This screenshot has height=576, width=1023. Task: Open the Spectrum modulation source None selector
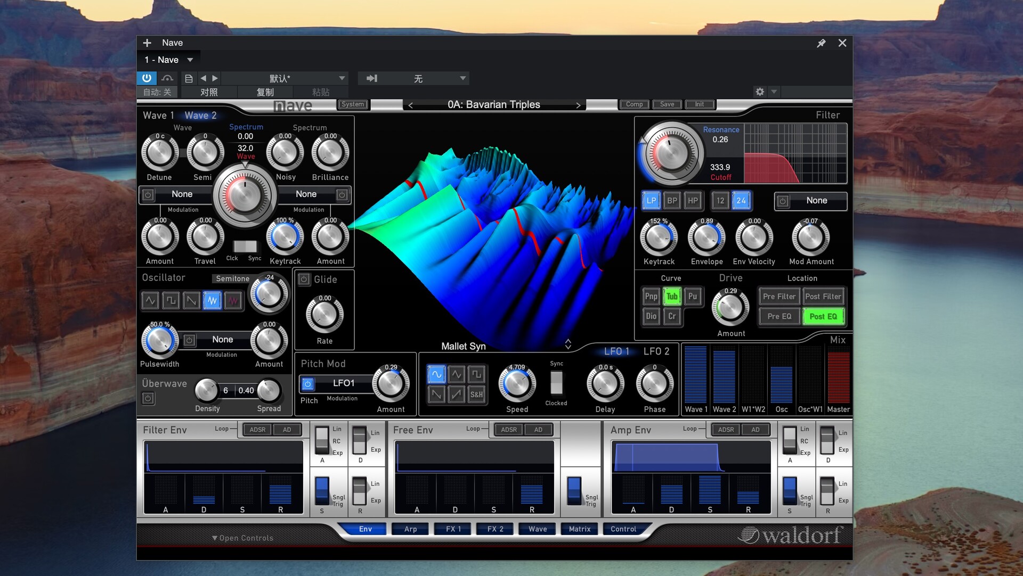pyautogui.click(x=306, y=194)
